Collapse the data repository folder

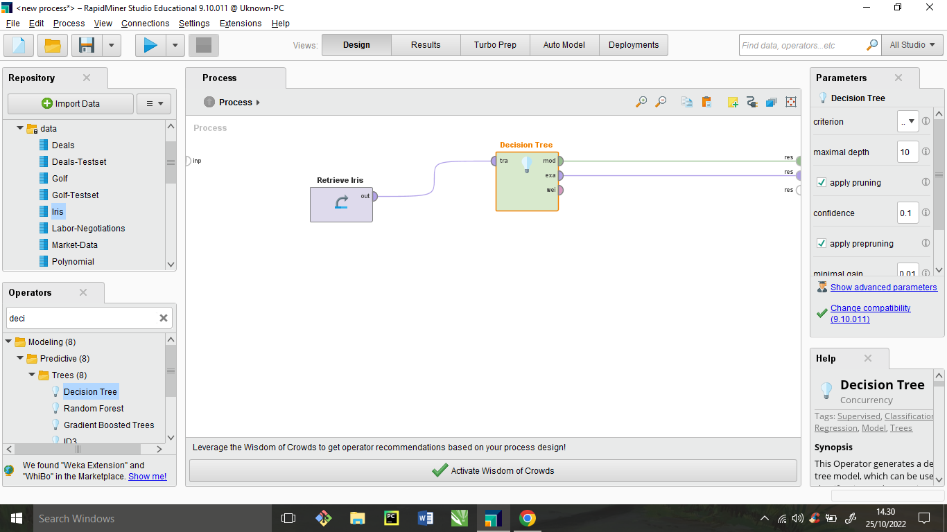(x=20, y=128)
